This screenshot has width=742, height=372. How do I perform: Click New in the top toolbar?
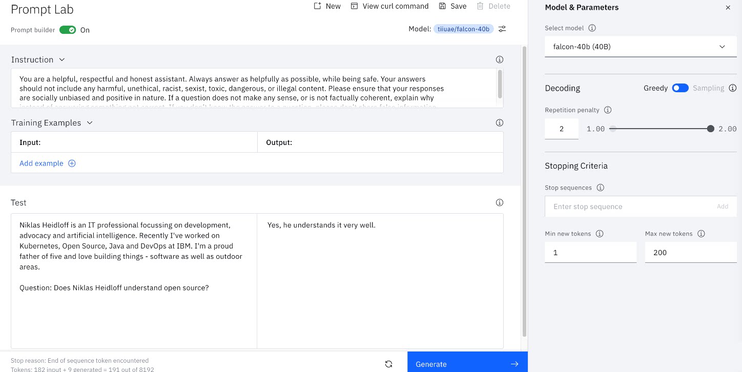coord(327,6)
